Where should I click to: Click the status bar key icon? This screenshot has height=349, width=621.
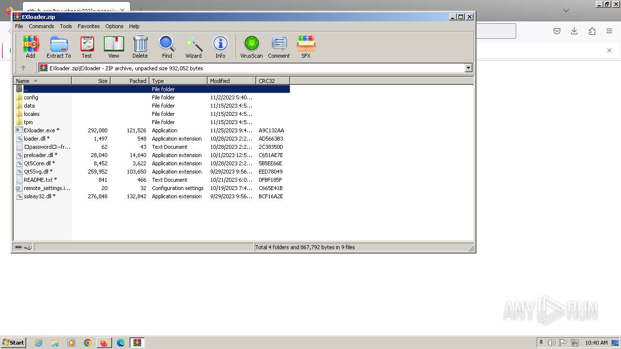[x=28, y=247]
